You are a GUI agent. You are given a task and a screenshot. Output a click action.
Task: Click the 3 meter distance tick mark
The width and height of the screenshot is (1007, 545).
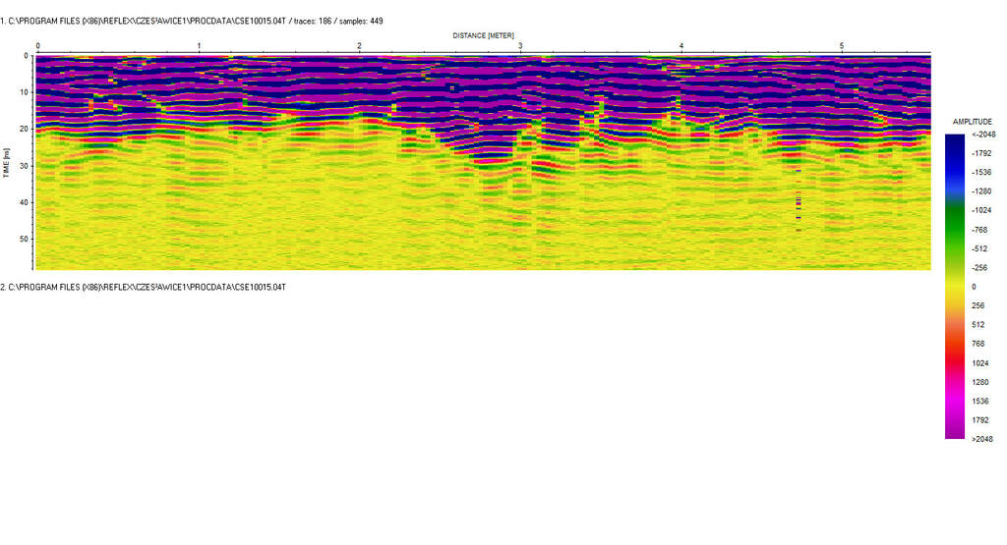point(520,46)
